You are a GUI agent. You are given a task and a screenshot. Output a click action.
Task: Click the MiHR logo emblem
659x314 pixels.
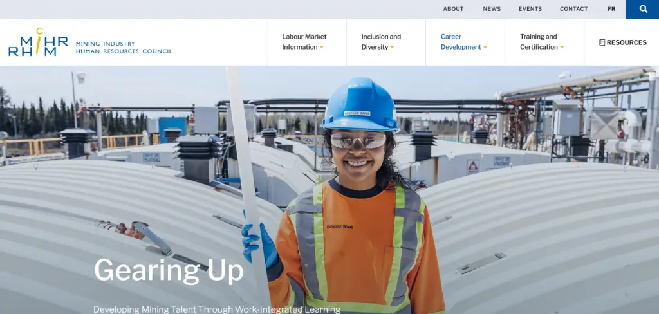click(x=38, y=42)
